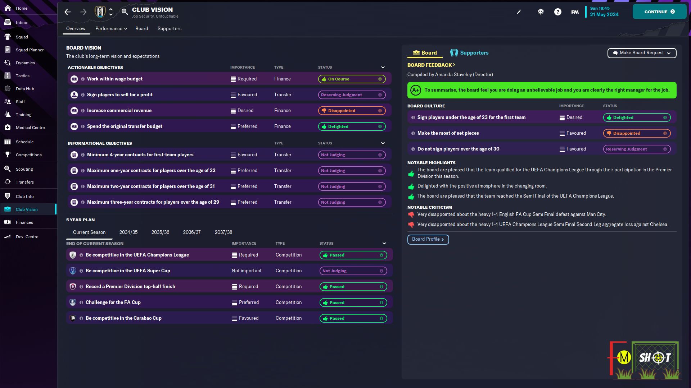691x388 pixels.
Task: Go back with the left arrow
Action: click(x=67, y=12)
